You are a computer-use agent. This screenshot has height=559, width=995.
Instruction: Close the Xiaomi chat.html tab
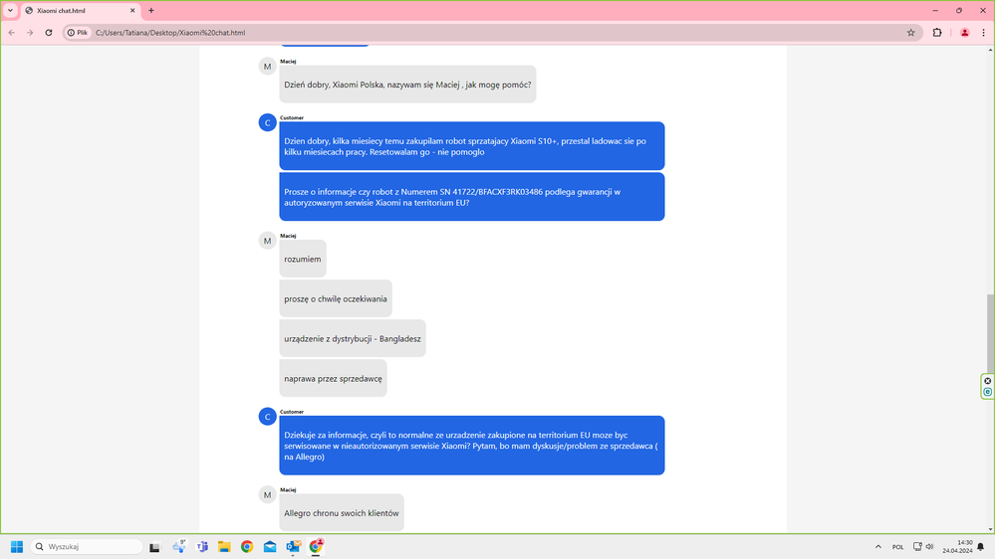point(132,10)
